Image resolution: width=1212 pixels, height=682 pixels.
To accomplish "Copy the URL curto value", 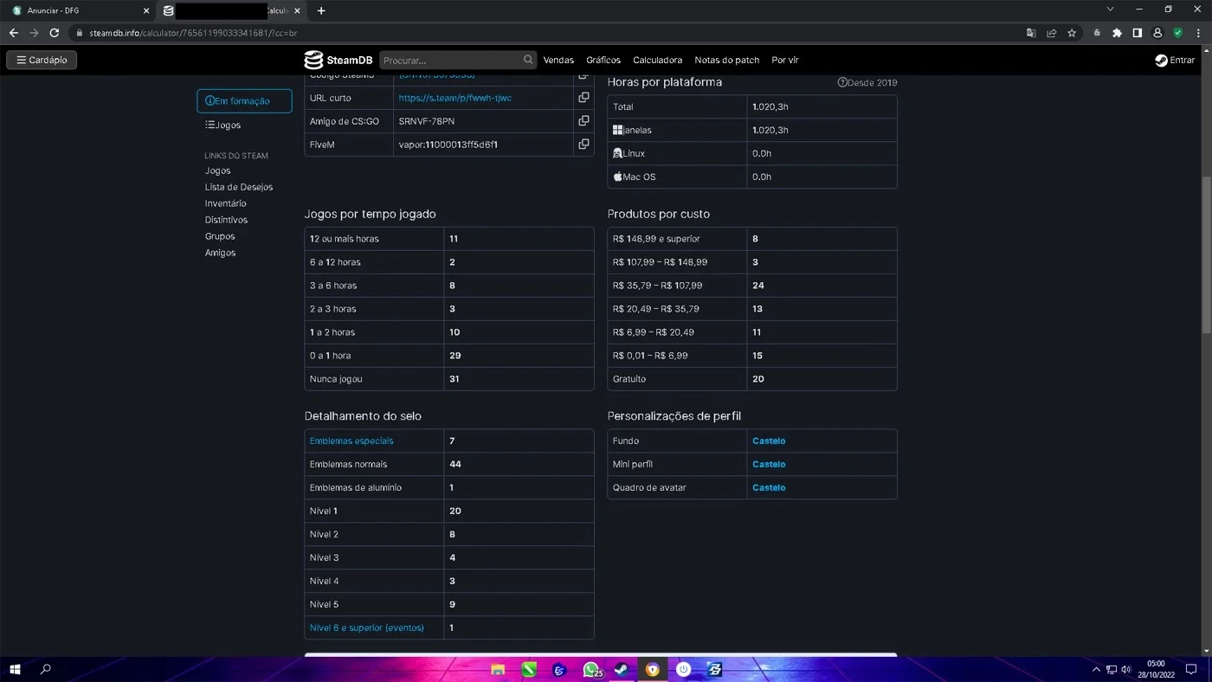I will (583, 97).
